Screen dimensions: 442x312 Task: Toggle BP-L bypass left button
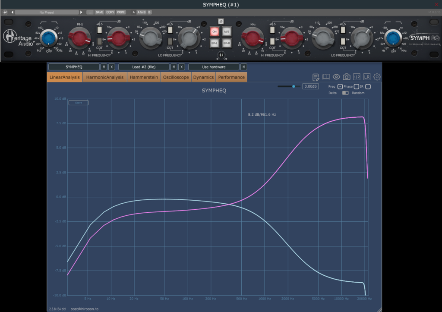coord(215,43)
